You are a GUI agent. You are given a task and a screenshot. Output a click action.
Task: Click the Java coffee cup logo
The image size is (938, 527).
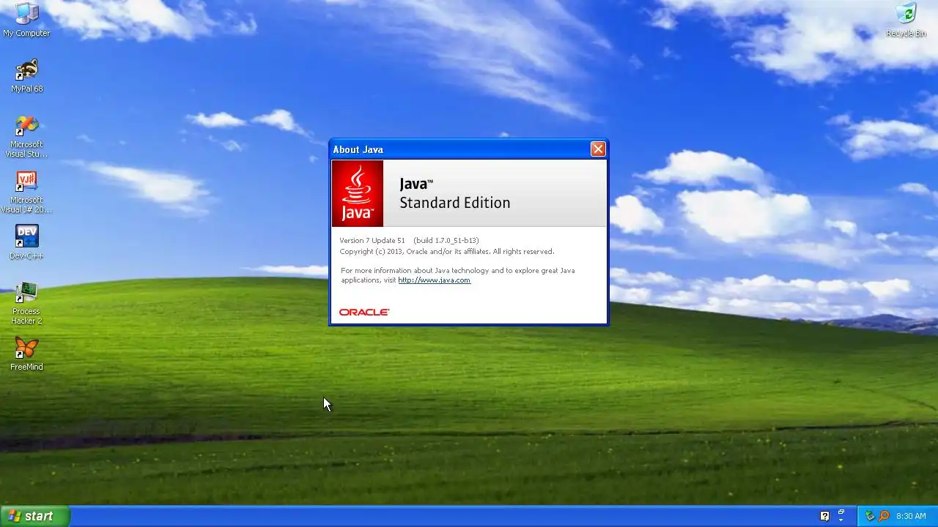click(x=358, y=193)
